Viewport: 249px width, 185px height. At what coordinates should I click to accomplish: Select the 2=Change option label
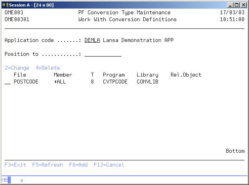pos(17,68)
